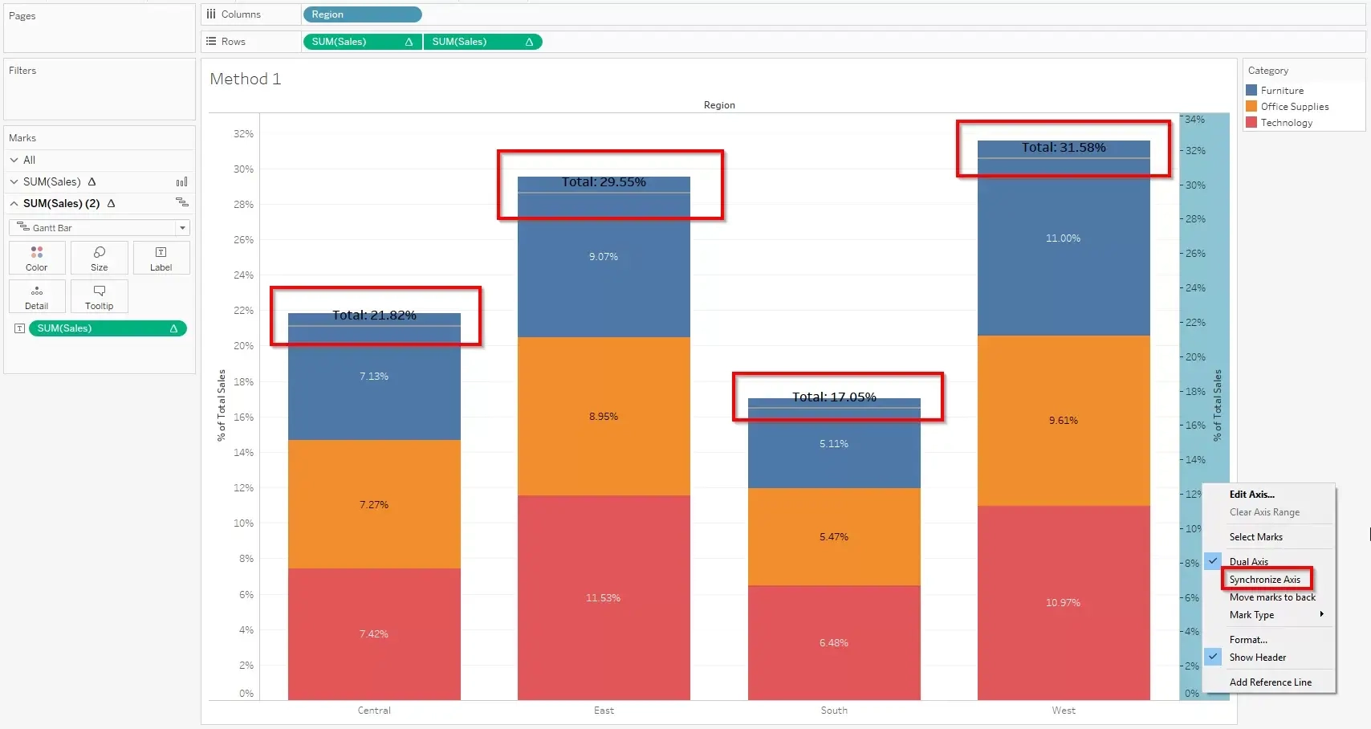Select the Region pill on the Columns shelf
The height and width of the screenshot is (729, 1371).
pyautogui.click(x=361, y=14)
